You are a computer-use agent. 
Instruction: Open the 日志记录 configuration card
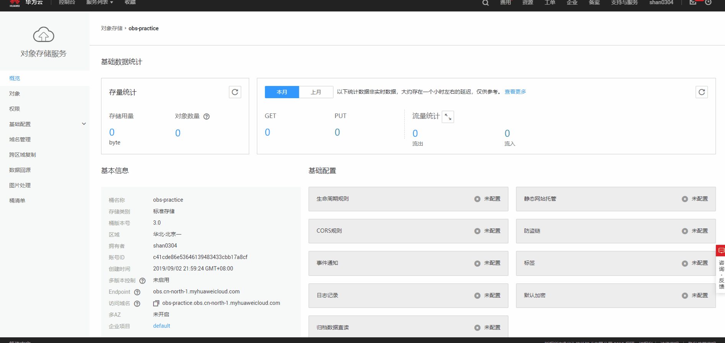click(408, 296)
